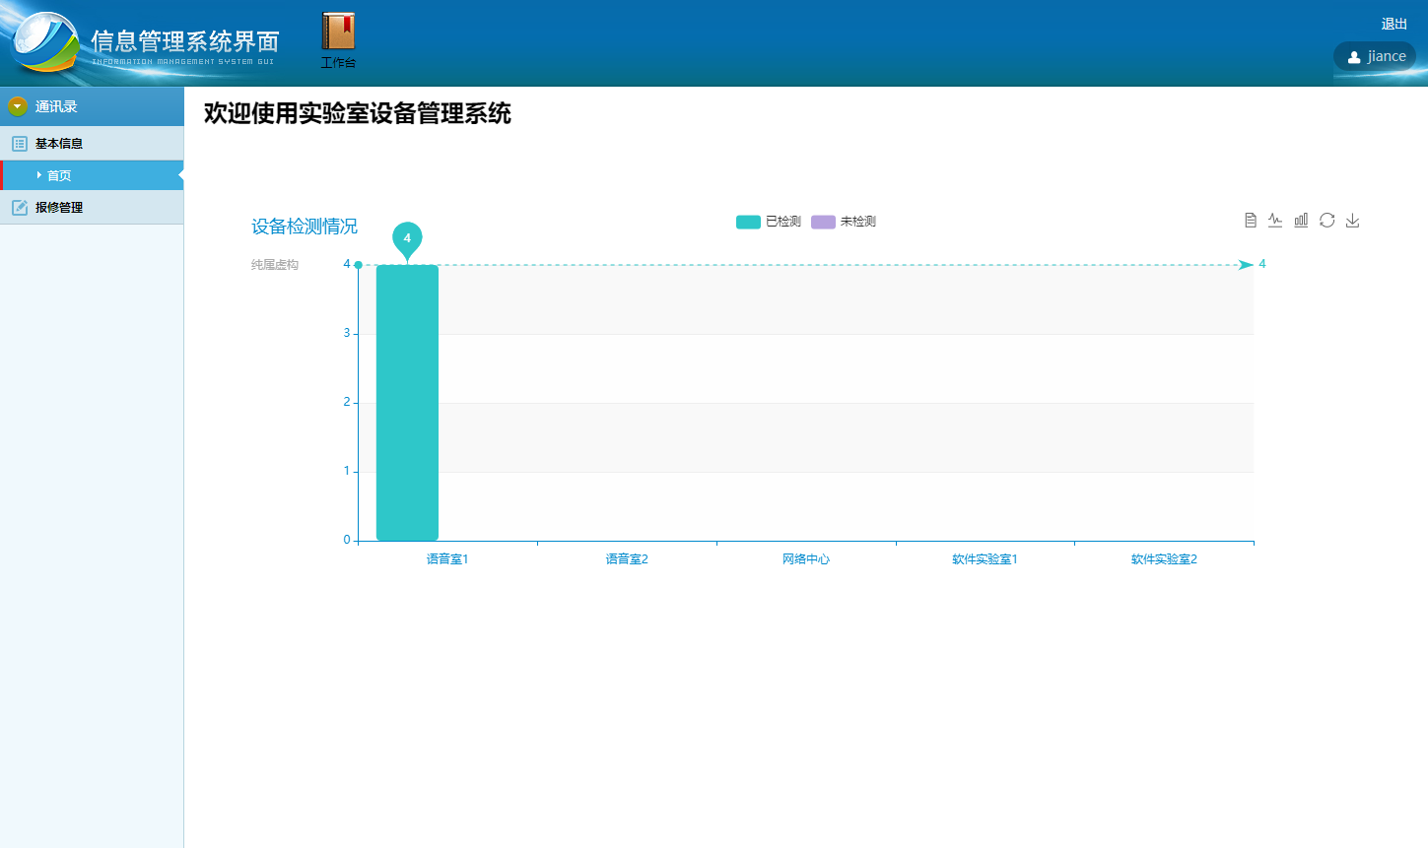Toggle the green arrow on 通讯录 header

[17, 105]
